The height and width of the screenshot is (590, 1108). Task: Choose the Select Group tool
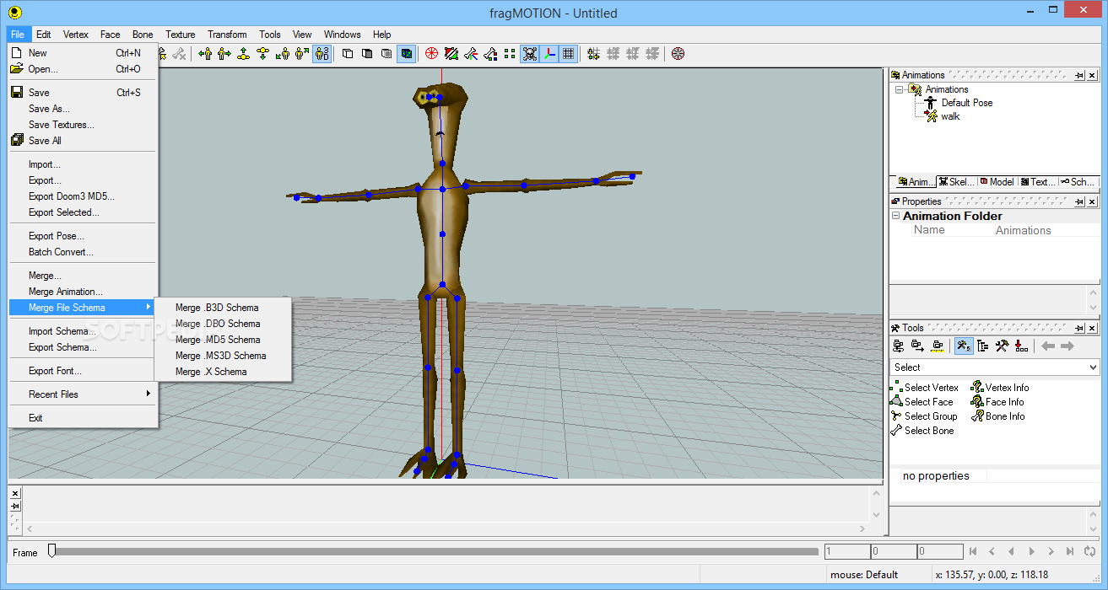923,416
